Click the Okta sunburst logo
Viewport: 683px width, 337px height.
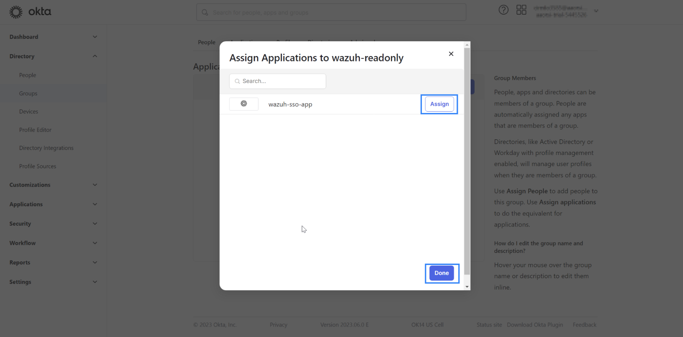point(16,12)
